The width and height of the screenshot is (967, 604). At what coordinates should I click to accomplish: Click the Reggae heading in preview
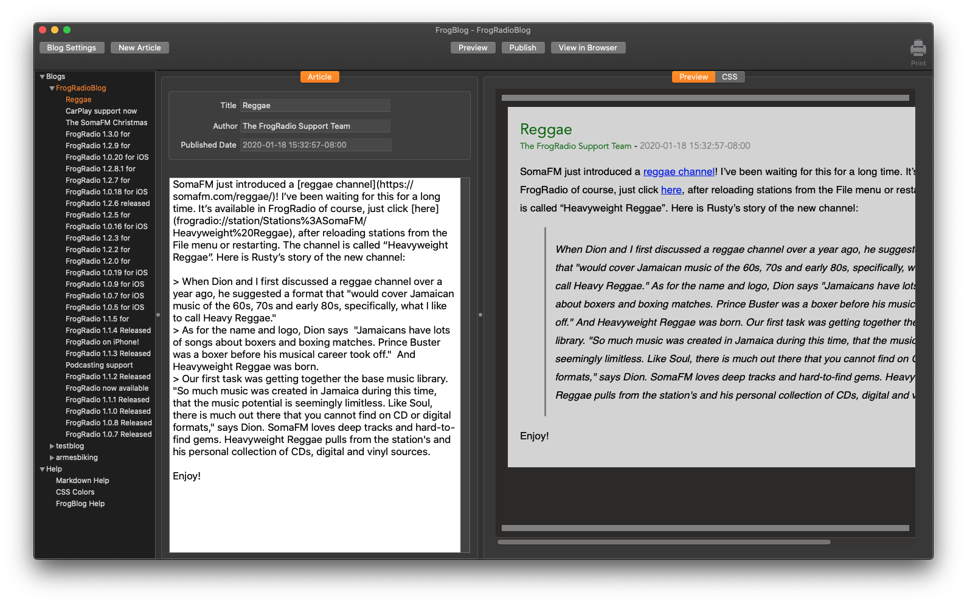546,129
